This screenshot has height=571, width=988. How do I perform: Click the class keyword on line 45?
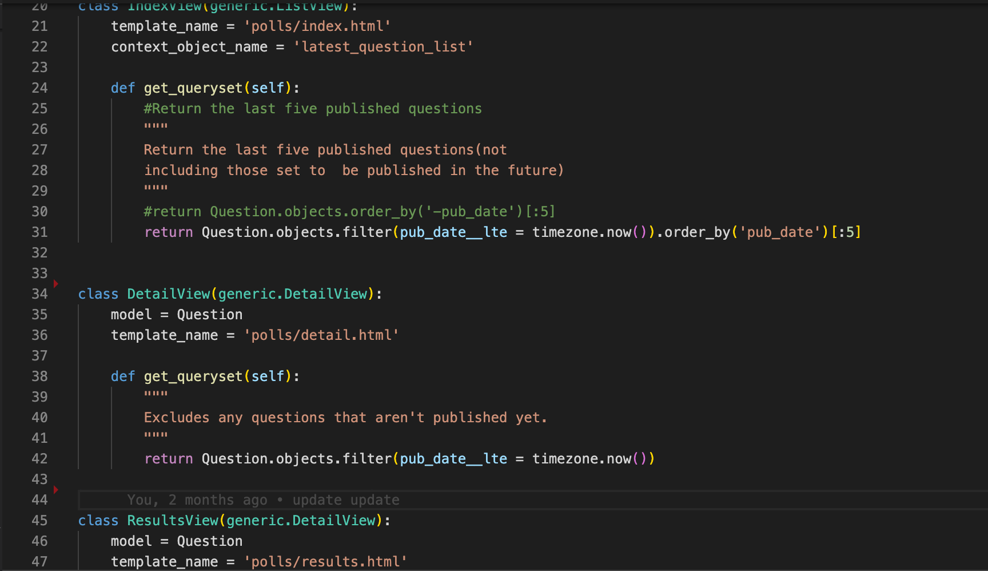point(98,521)
